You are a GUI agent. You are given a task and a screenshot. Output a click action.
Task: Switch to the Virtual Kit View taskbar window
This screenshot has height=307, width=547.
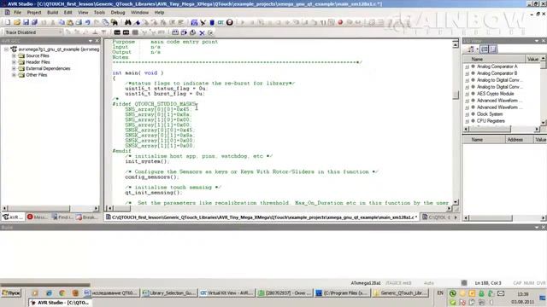point(227,293)
